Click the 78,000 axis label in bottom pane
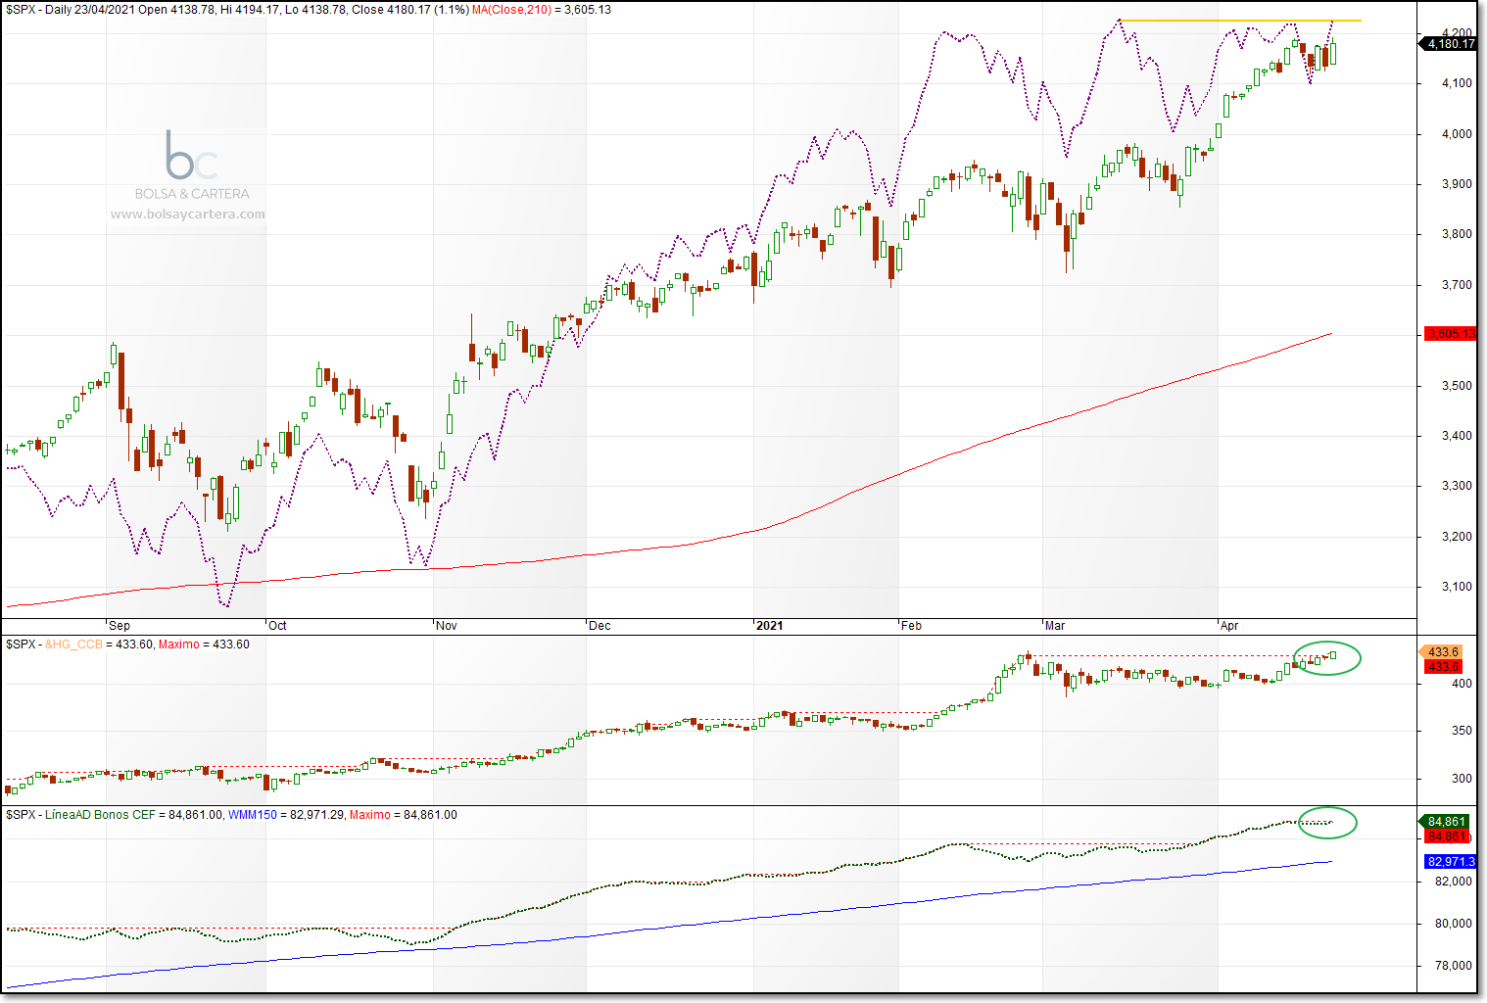This screenshot has width=1487, height=1003. pyautogui.click(x=1454, y=966)
